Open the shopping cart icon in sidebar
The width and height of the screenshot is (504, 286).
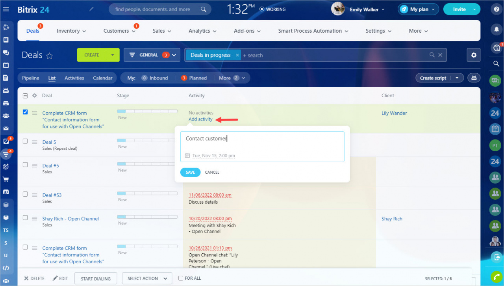pos(6,179)
